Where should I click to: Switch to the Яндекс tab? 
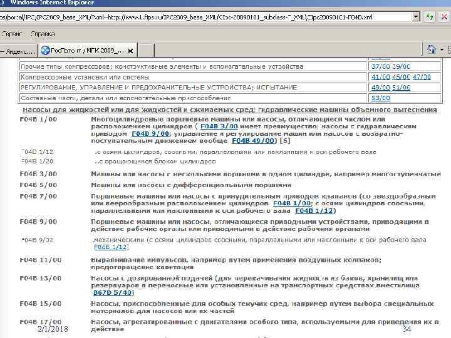coord(18,51)
